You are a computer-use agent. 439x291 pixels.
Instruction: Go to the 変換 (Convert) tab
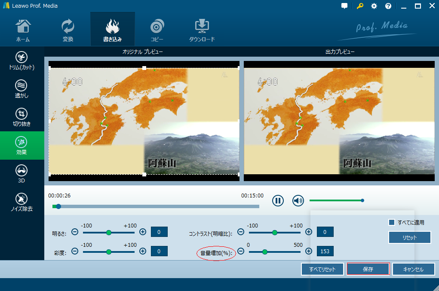coord(68,30)
